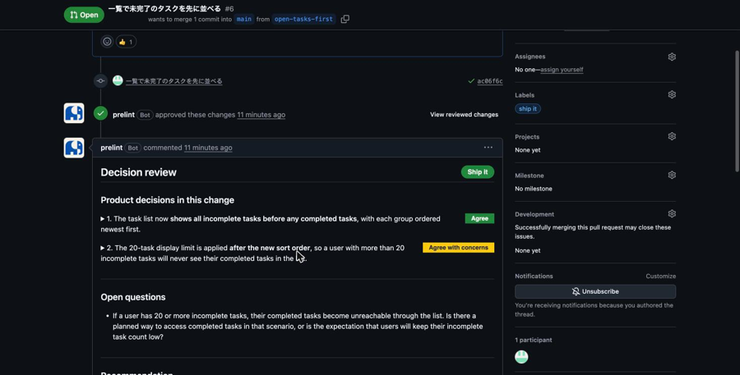The image size is (740, 375).
Task: Click the main base branch link
Action: click(x=244, y=20)
